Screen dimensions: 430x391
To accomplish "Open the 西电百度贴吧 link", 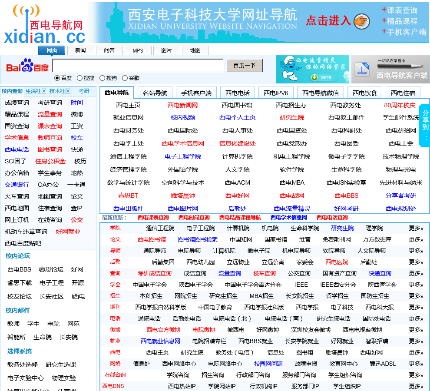I will pyautogui.click(x=23, y=243).
